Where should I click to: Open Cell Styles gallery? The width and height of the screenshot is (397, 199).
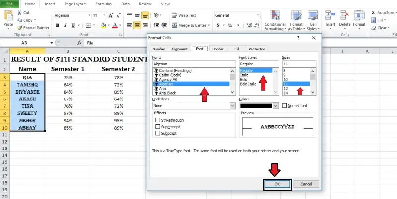tap(313, 21)
